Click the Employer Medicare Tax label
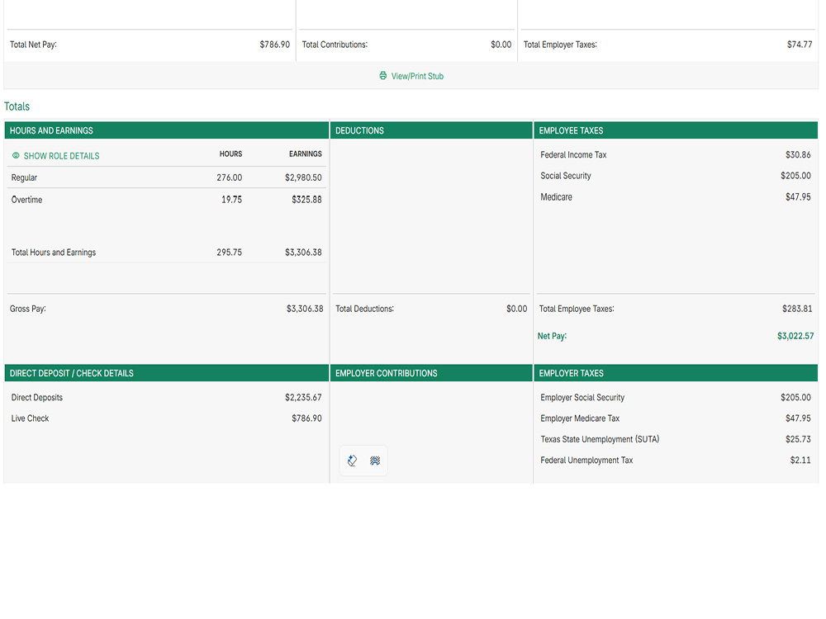Image resolution: width=826 pixels, height=619 pixels. [580, 418]
